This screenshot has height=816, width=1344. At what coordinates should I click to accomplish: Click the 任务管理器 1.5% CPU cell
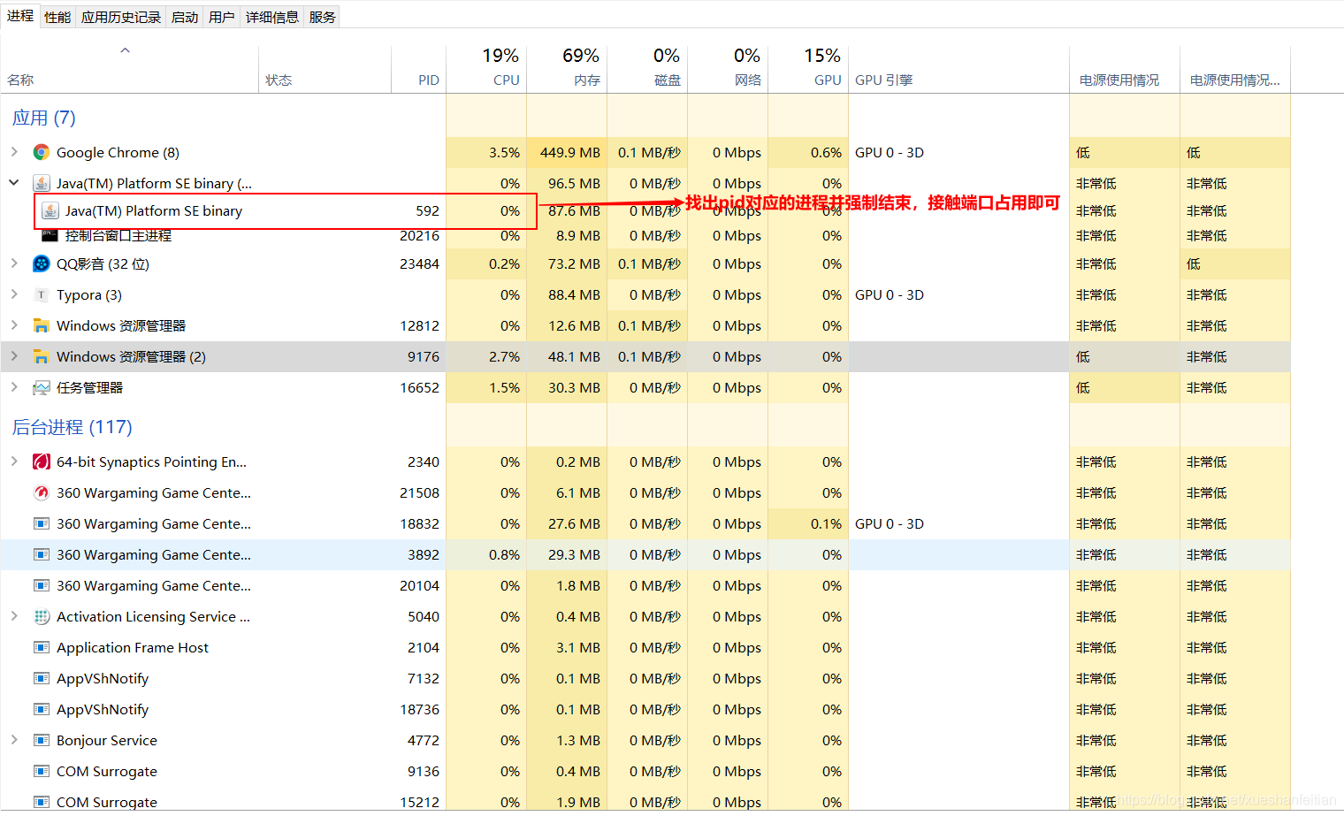pos(486,387)
